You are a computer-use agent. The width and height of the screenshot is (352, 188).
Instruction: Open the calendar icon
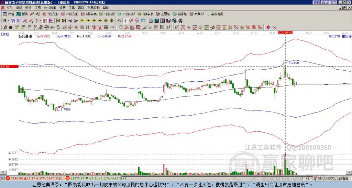pos(151,21)
